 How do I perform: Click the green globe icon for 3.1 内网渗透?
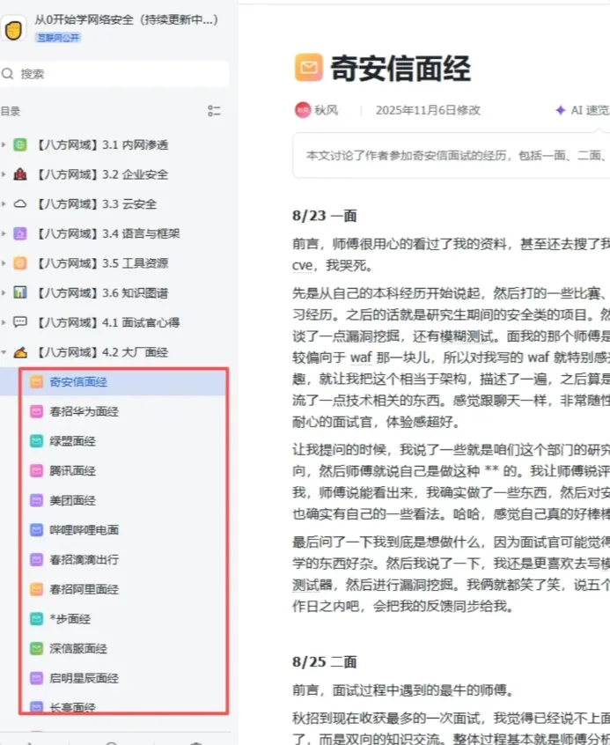tap(20, 144)
